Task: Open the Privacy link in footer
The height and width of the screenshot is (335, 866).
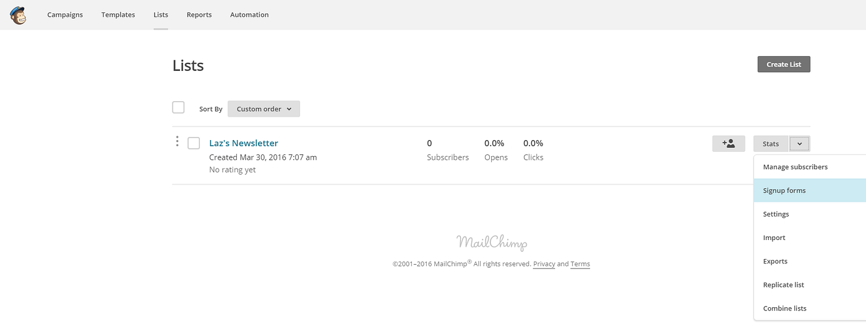Action: click(x=544, y=264)
